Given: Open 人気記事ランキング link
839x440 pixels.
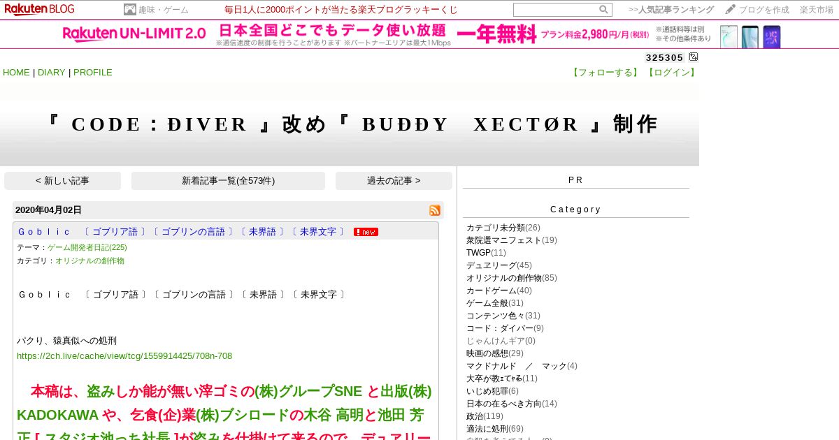Looking at the screenshot, I should [671, 10].
